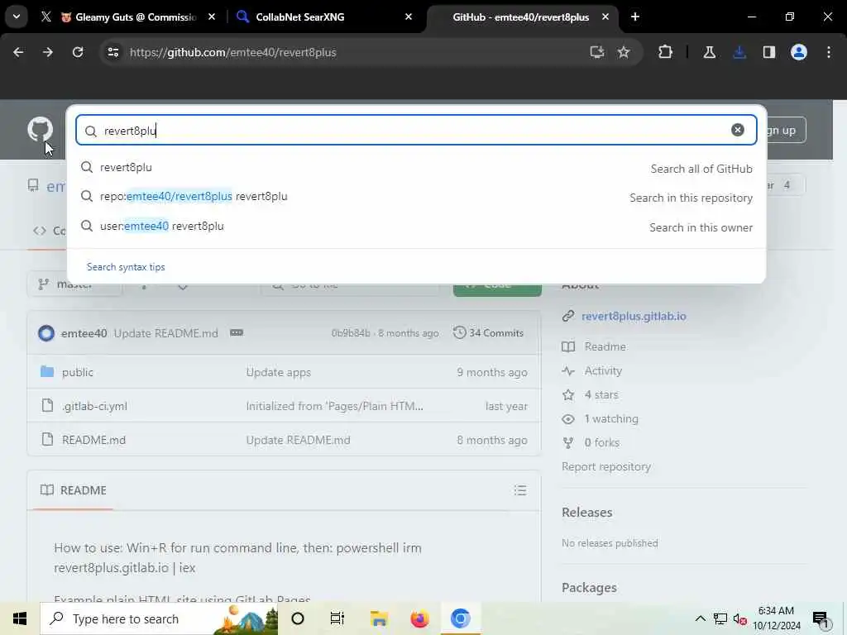Open the .gitlab-ci.yml file
Screen dimensions: 847x635
click(x=95, y=406)
